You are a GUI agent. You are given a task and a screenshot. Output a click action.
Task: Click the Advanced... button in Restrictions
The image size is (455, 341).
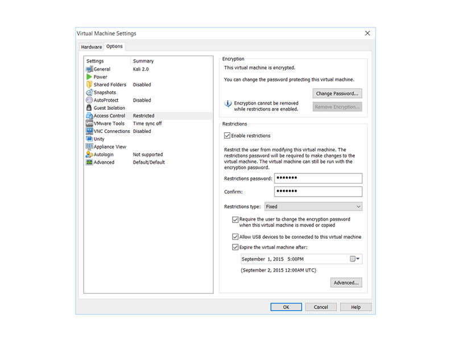coord(346,282)
